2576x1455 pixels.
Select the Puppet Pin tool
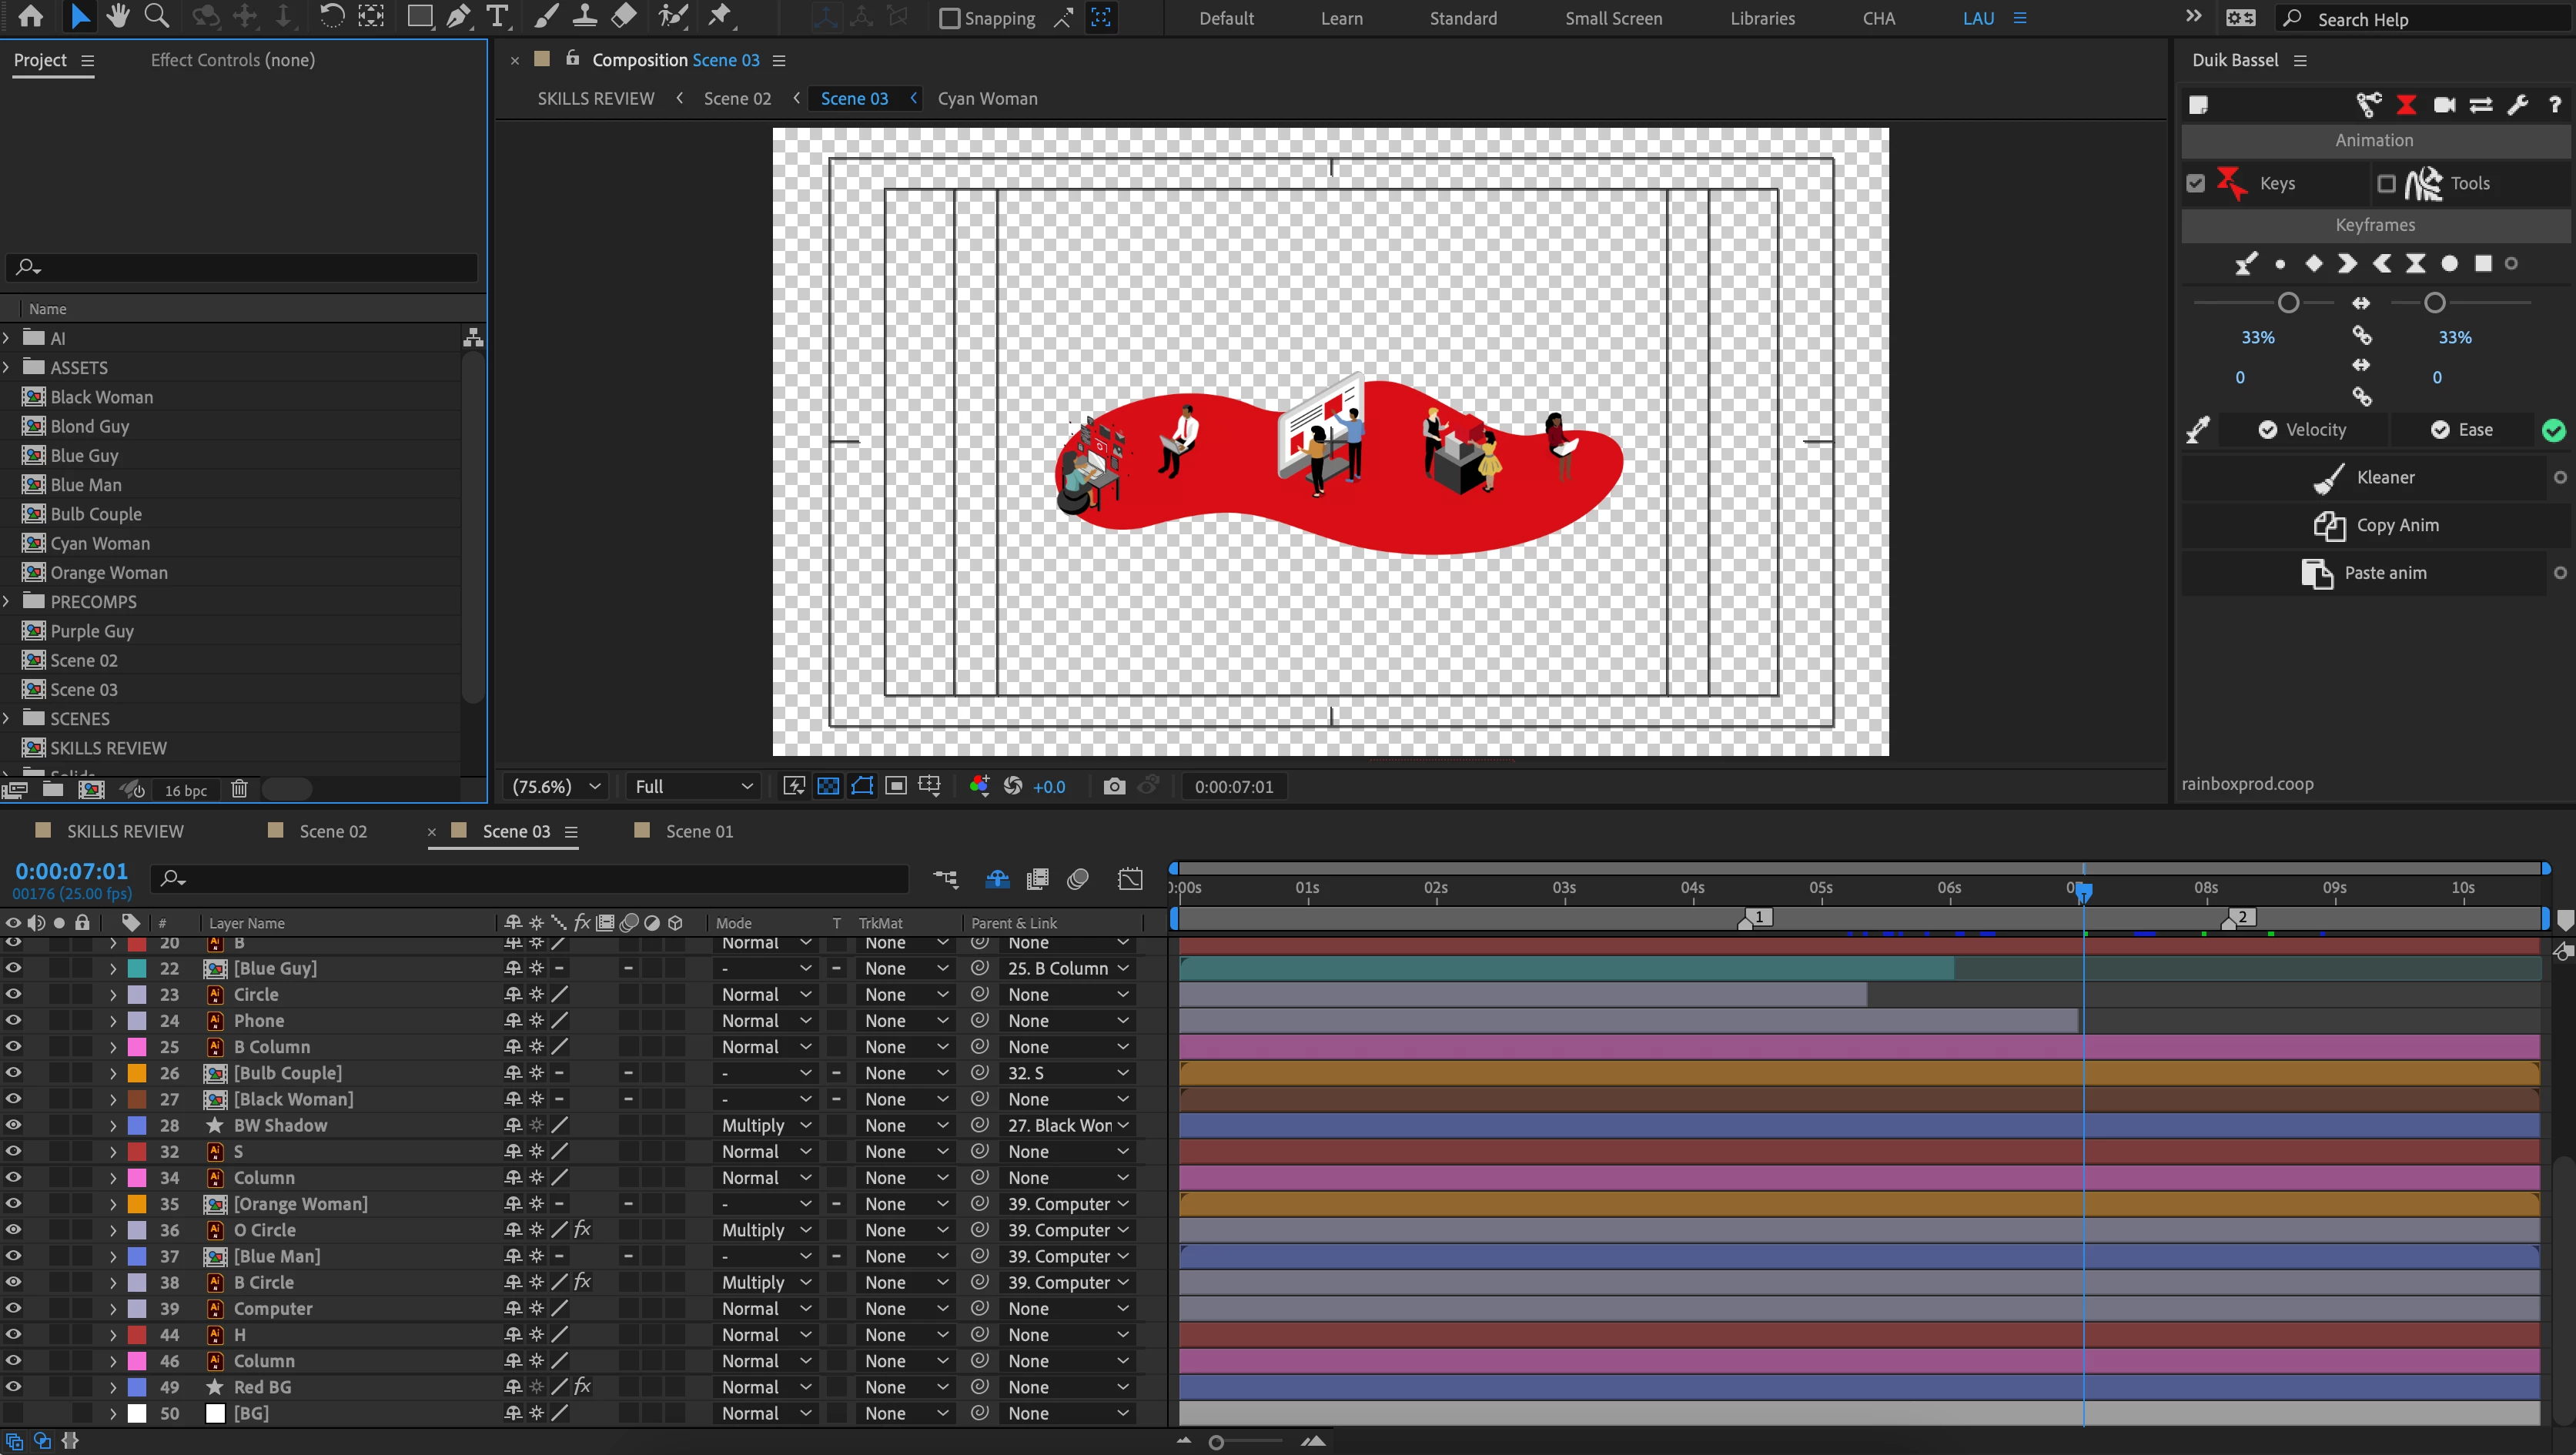tap(719, 17)
